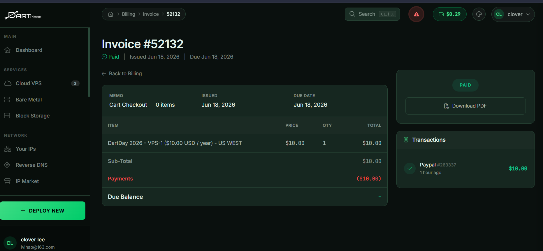Open the home icon in breadcrumb
Image resolution: width=543 pixels, height=251 pixels.
point(110,14)
